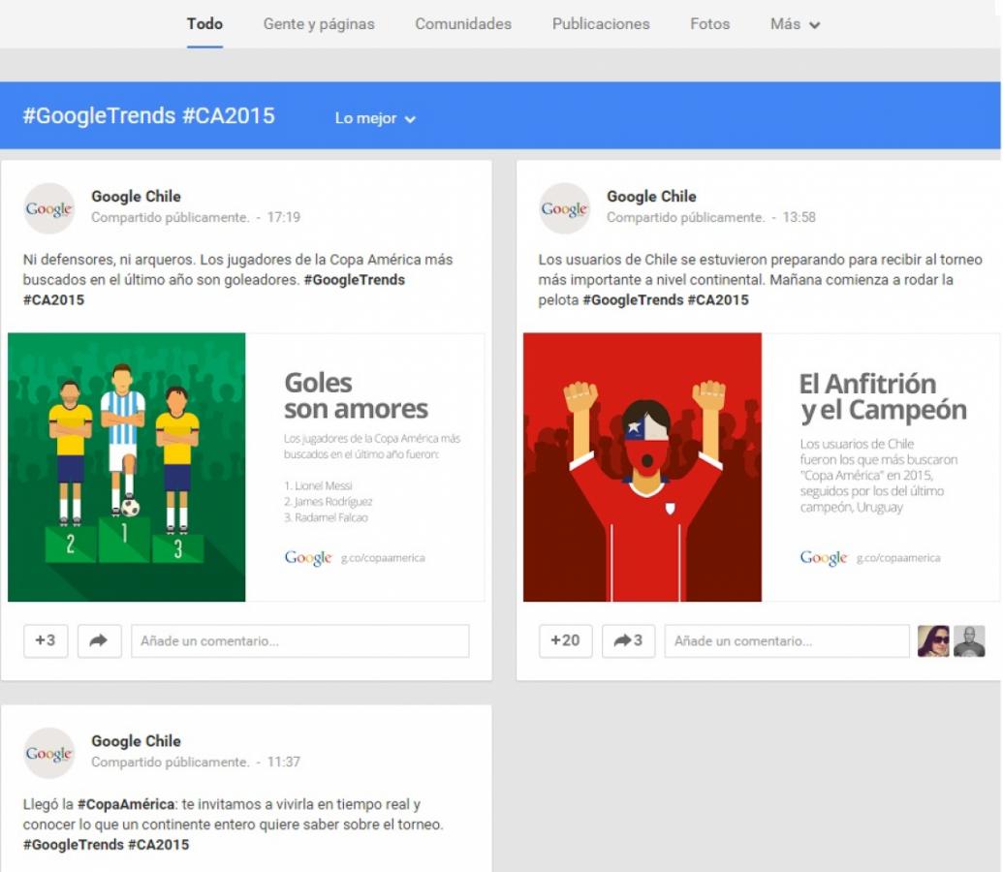The image size is (1003, 872).
Task: Click the #GoogleTrends #CA2015 header title
Action: pos(149,116)
